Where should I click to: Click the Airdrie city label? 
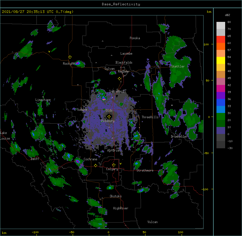113,151
